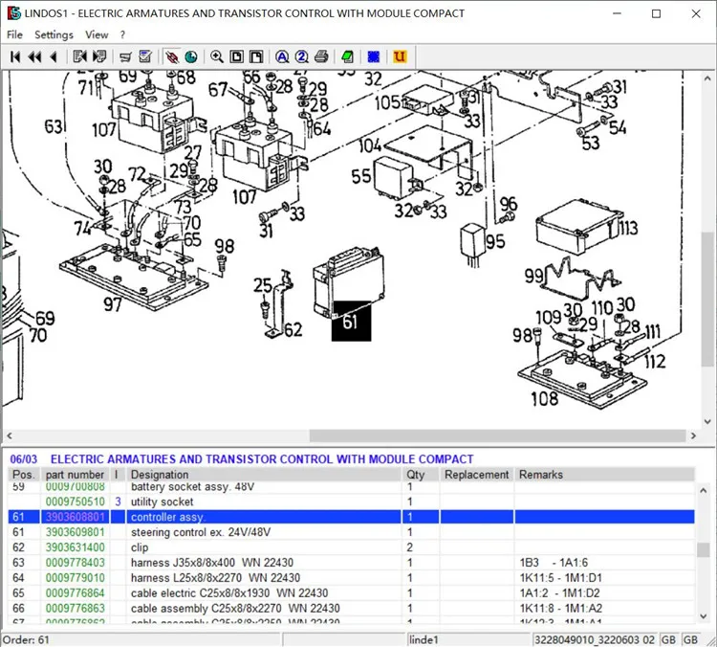Viewport: 717px width, 647px height.
Task: Open the File menu
Action: [14, 34]
